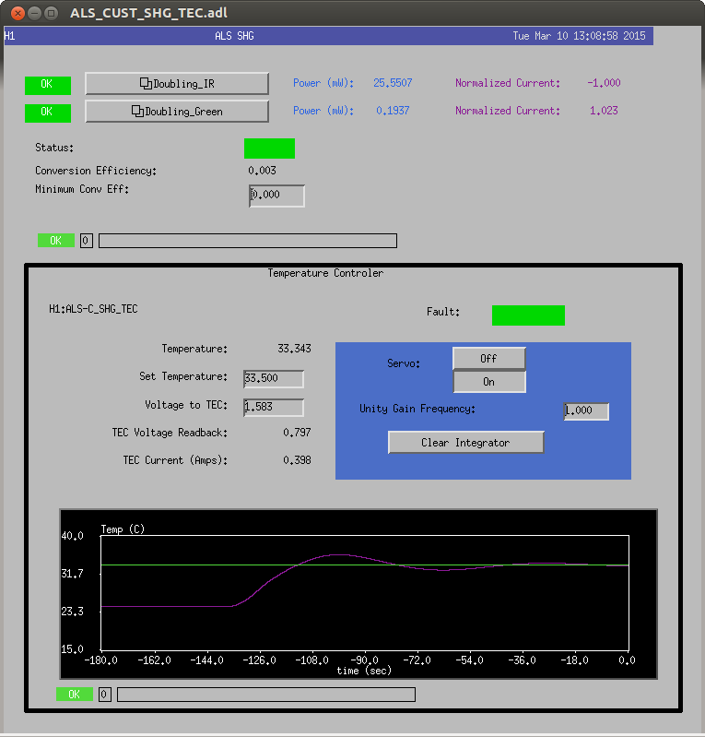Click the green Fault indicator

pos(528,315)
